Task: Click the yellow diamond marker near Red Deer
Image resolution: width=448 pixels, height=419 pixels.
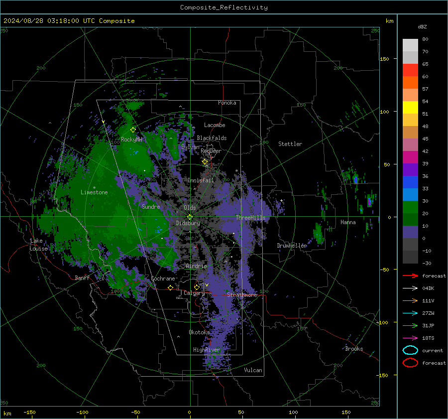Action: tap(205, 162)
